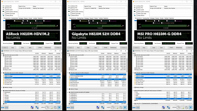Enable Stress cache in ASRock AIDA64 window
The height and width of the screenshot is (111, 197).
click(x=5, y=10)
